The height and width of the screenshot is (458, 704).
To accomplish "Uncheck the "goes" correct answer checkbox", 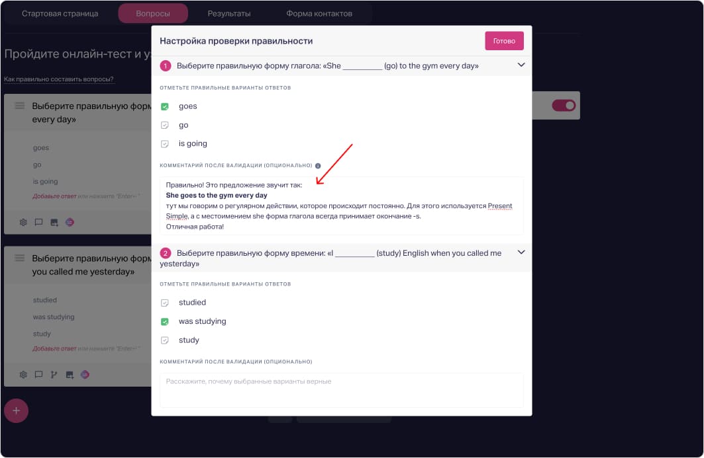I will [165, 106].
